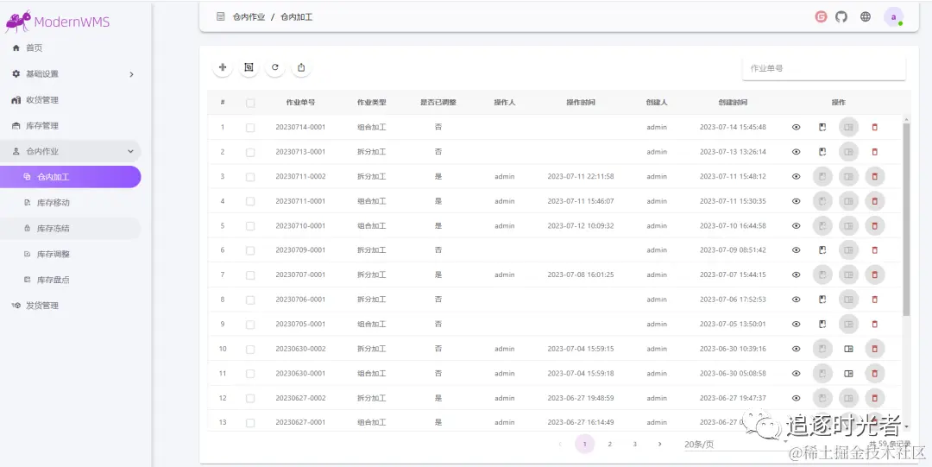The height and width of the screenshot is (467, 932).
Task: View order 20230714-0001 via eye icon
Action: [x=797, y=127]
